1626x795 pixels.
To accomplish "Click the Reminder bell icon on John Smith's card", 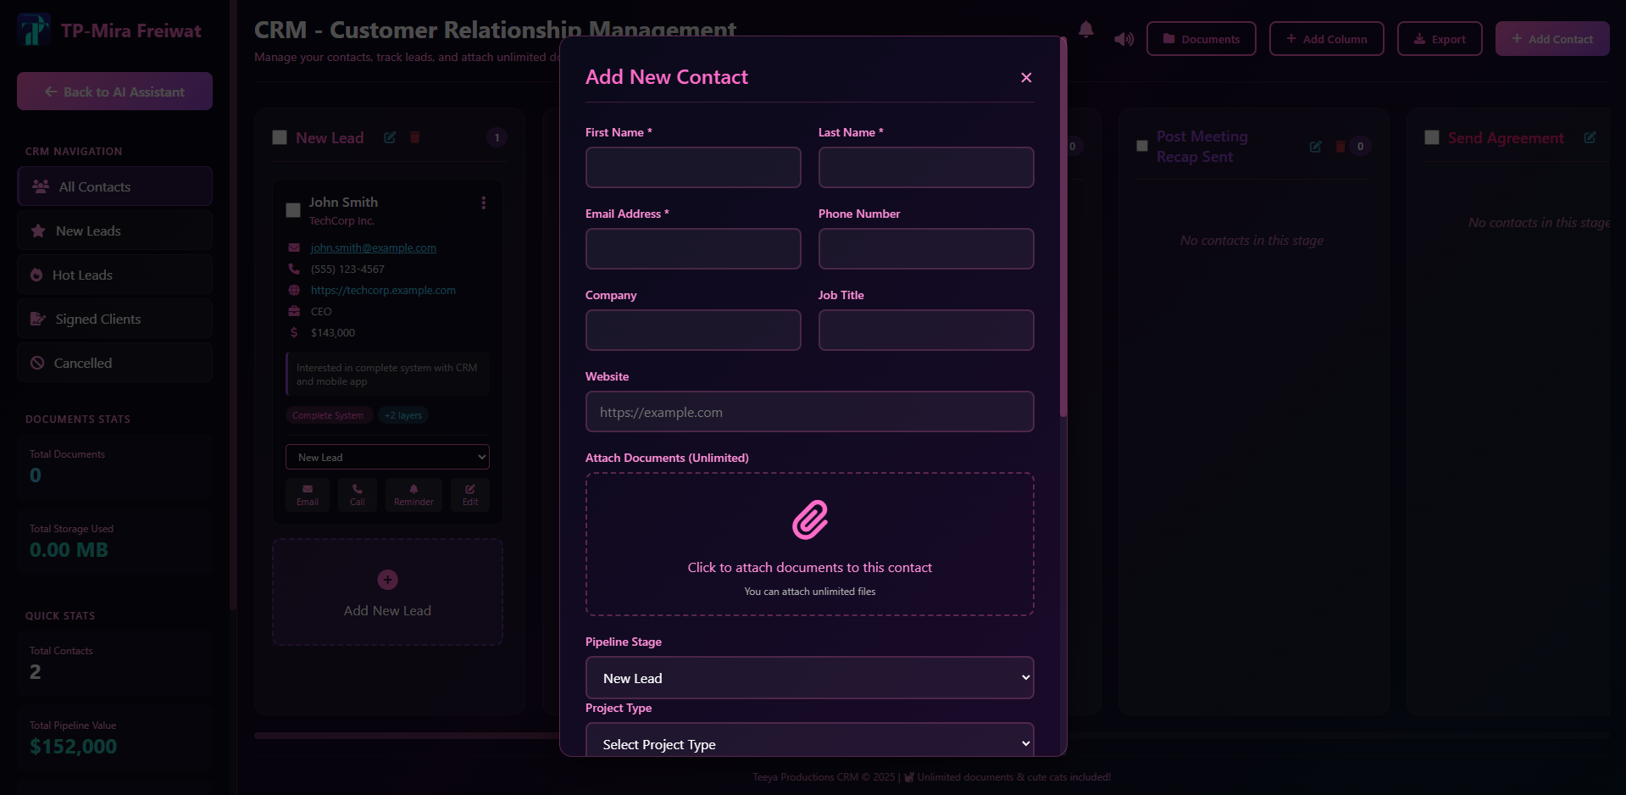I will coord(413,495).
